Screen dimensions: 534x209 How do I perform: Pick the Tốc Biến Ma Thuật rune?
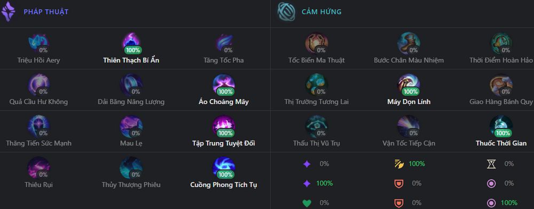[x=316, y=43]
